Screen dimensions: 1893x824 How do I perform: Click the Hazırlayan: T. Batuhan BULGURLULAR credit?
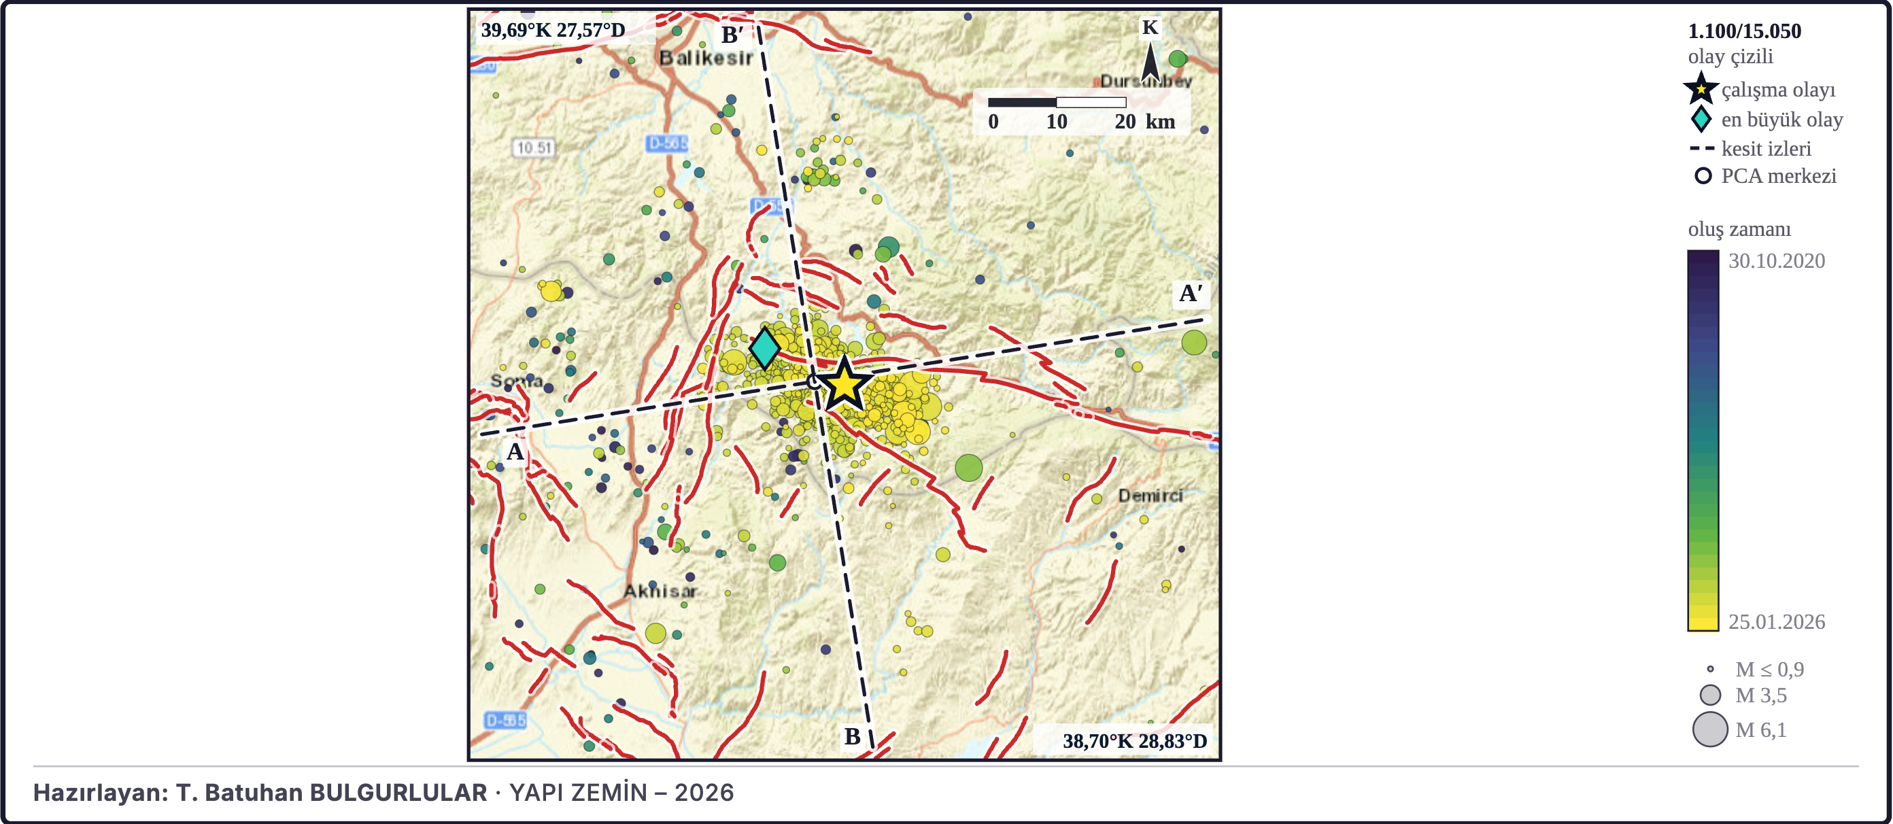[x=260, y=793]
